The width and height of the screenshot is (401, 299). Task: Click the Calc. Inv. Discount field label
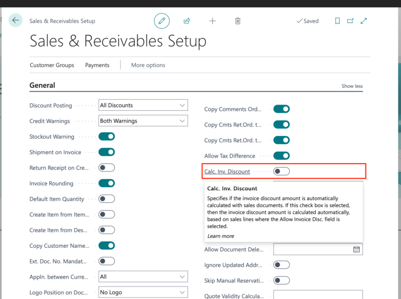(x=227, y=171)
